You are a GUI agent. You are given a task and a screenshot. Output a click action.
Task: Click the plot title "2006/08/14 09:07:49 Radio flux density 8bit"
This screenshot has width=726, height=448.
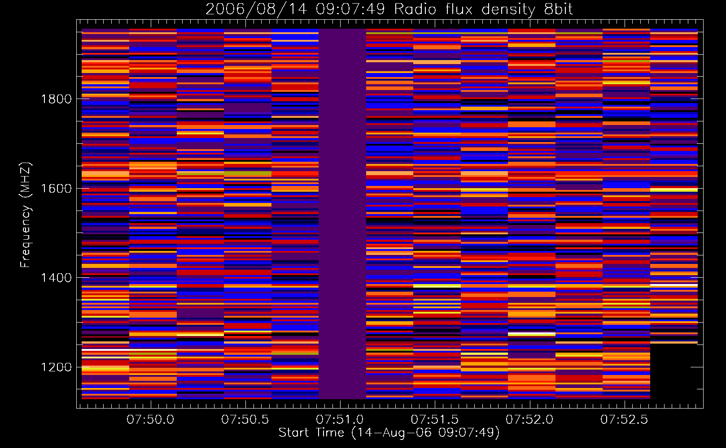pos(389,9)
